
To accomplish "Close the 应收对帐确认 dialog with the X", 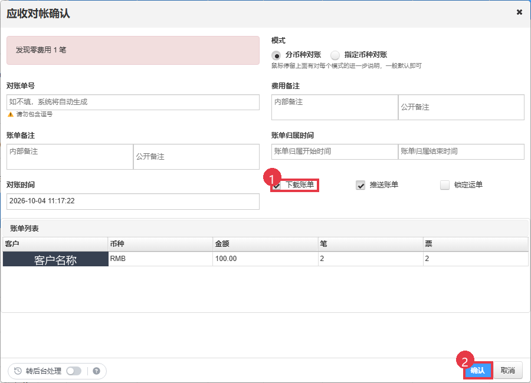I will [519, 12].
